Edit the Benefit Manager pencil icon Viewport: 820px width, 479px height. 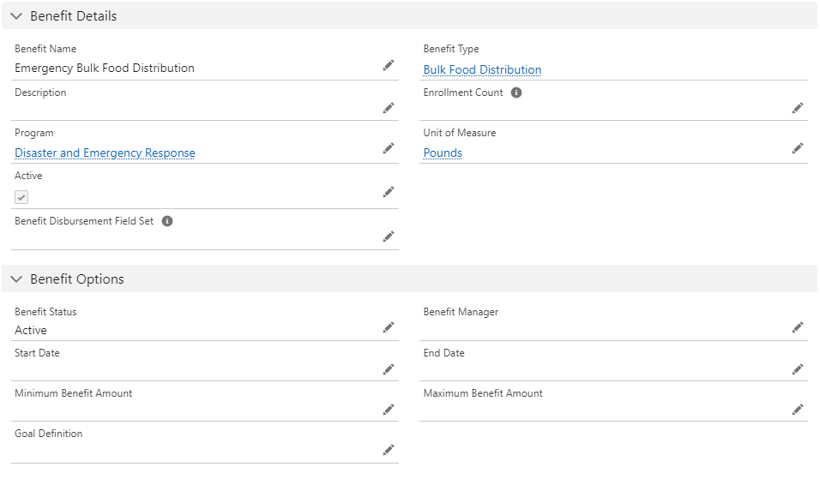pos(797,327)
